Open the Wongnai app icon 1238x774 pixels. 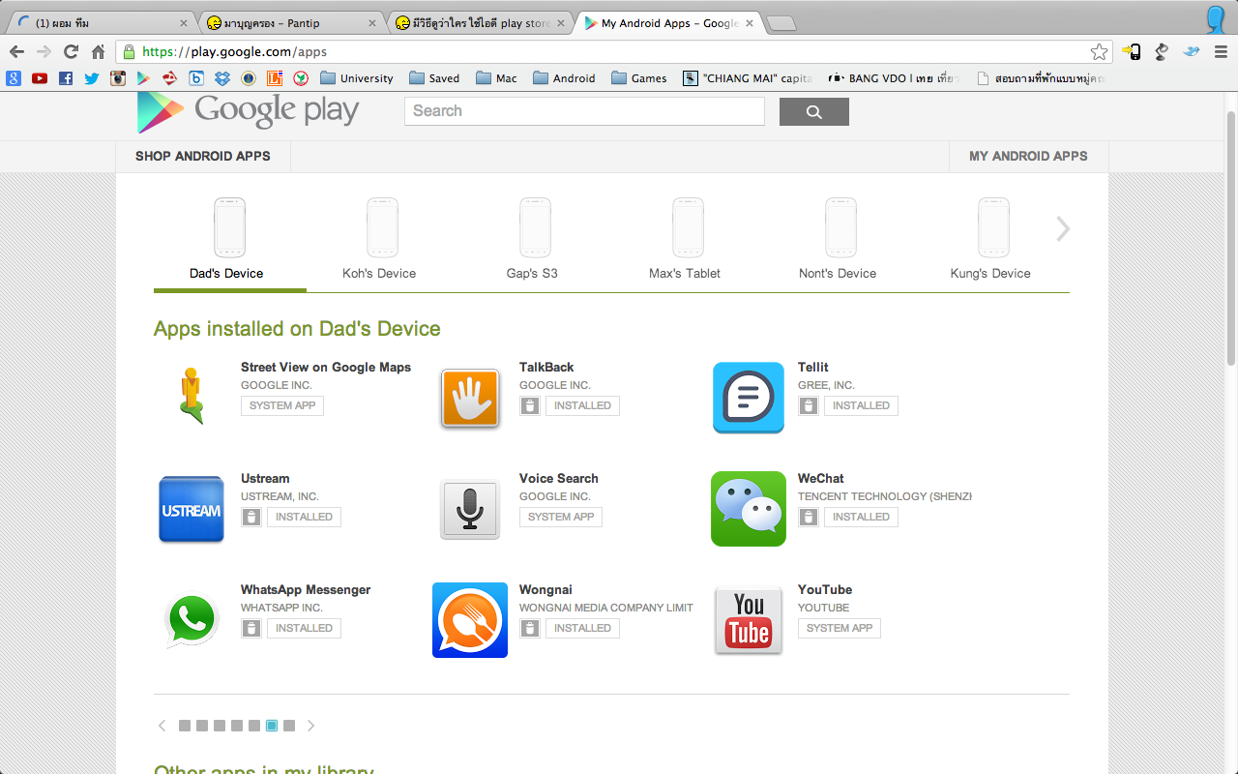pos(470,620)
